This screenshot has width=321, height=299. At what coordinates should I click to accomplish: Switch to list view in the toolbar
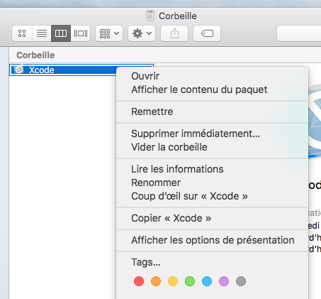pyautogui.click(x=42, y=33)
